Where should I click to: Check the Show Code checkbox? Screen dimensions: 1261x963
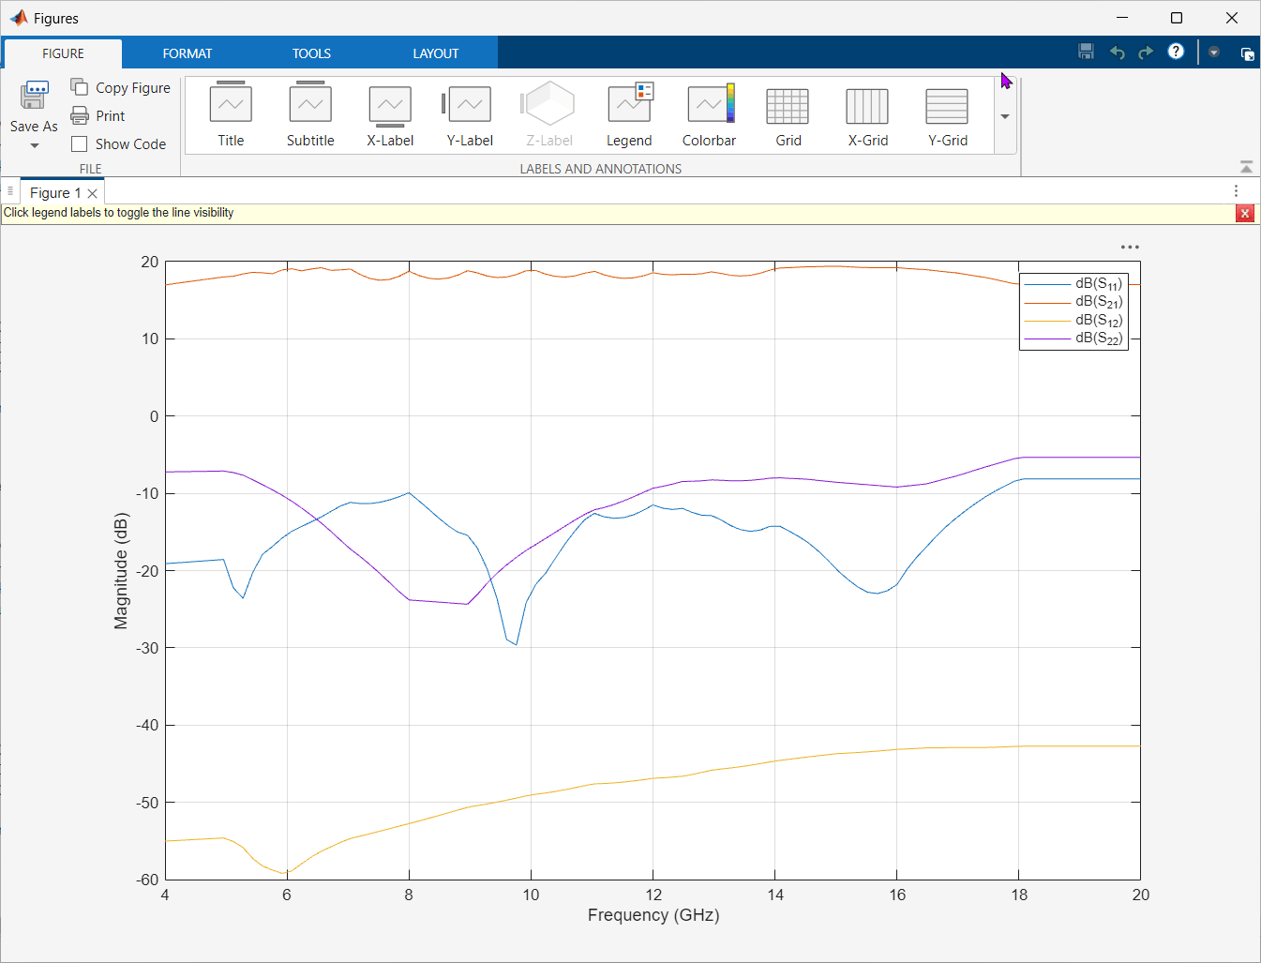click(80, 144)
